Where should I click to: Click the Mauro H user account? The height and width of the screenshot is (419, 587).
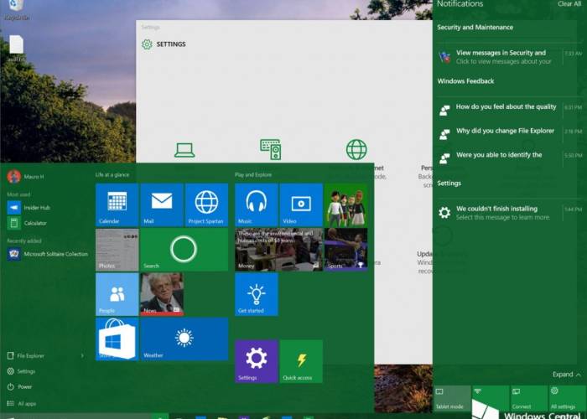pos(25,176)
